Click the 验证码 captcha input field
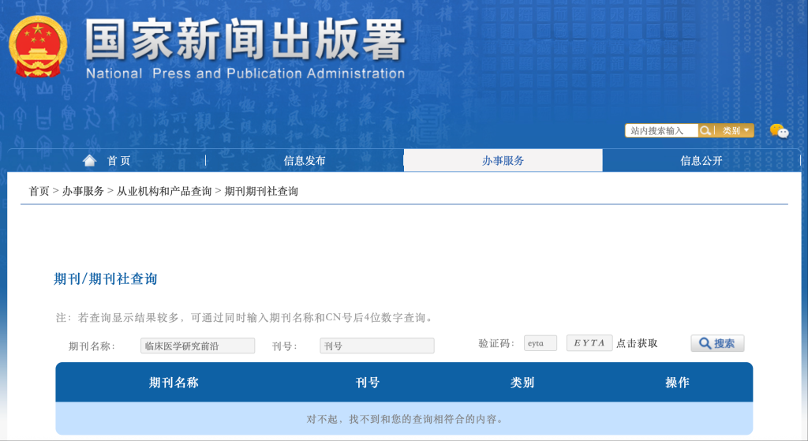Screen dimensions: 808x441 pyautogui.click(x=540, y=343)
